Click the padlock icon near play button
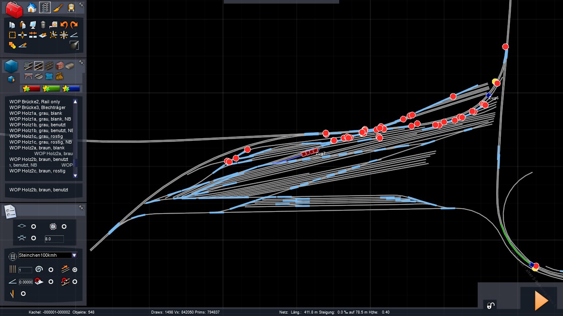 coord(490,305)
